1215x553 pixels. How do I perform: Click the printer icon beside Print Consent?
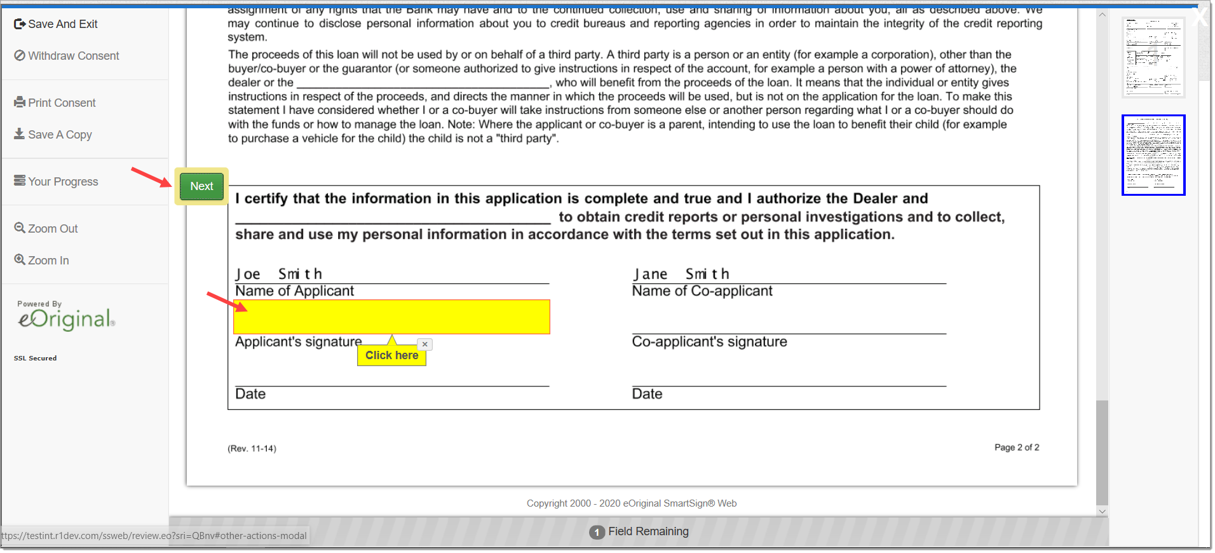(x=20, y=102)
